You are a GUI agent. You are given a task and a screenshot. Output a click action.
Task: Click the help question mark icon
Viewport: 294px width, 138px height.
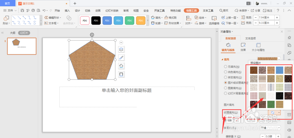point(278,11)
